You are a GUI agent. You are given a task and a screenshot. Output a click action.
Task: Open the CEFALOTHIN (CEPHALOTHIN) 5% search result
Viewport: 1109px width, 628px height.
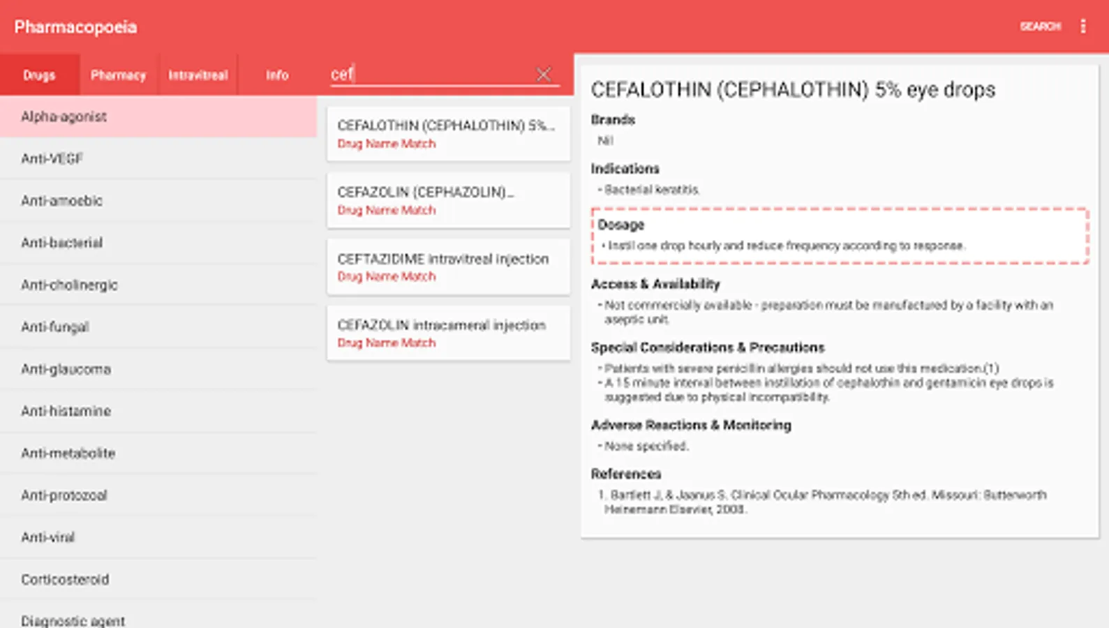click(x=448, y=134)
